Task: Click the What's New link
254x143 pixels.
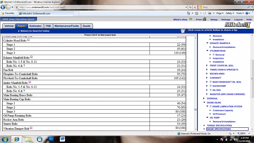Action: pyautogui.click(x=180, y=20)
